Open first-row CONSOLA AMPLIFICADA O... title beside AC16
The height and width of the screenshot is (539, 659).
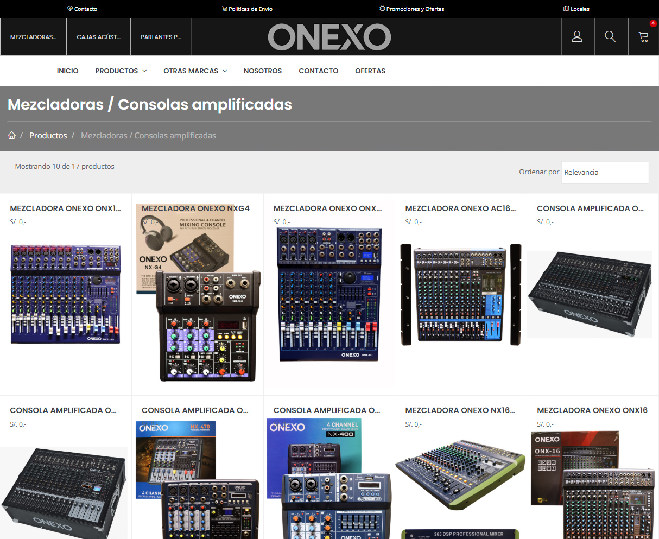[591, 208]
